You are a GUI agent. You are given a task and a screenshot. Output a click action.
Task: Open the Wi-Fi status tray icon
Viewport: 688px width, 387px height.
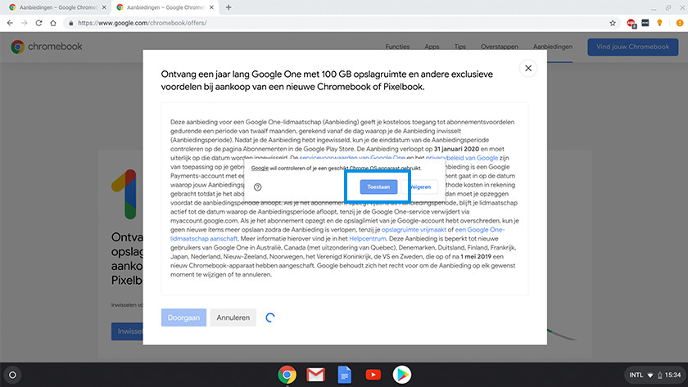[x=650, y=376]
